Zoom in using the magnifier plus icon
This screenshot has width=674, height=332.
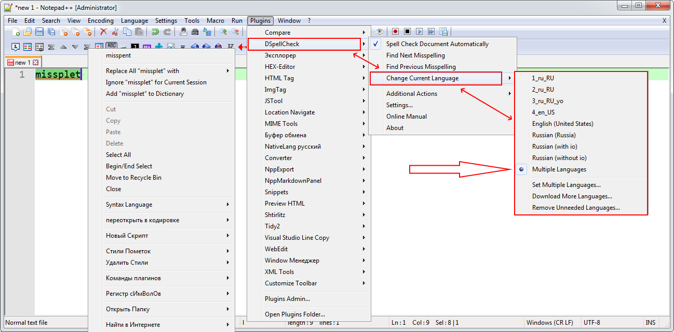223,32
